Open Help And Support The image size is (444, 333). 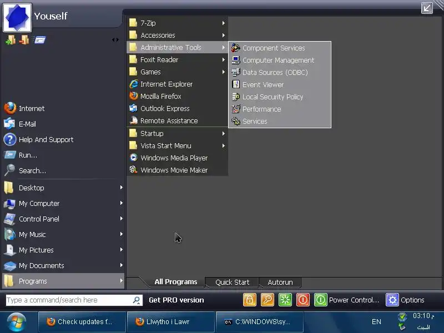(39, 140)
